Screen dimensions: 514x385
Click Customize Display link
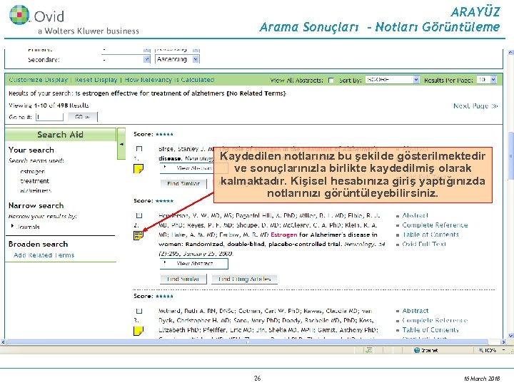click(38, 80)
